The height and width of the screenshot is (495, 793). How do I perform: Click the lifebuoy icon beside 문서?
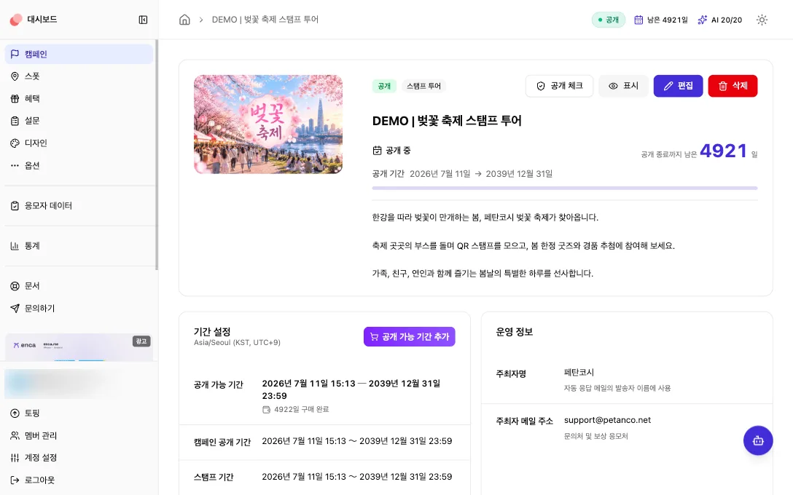[15, 286]
